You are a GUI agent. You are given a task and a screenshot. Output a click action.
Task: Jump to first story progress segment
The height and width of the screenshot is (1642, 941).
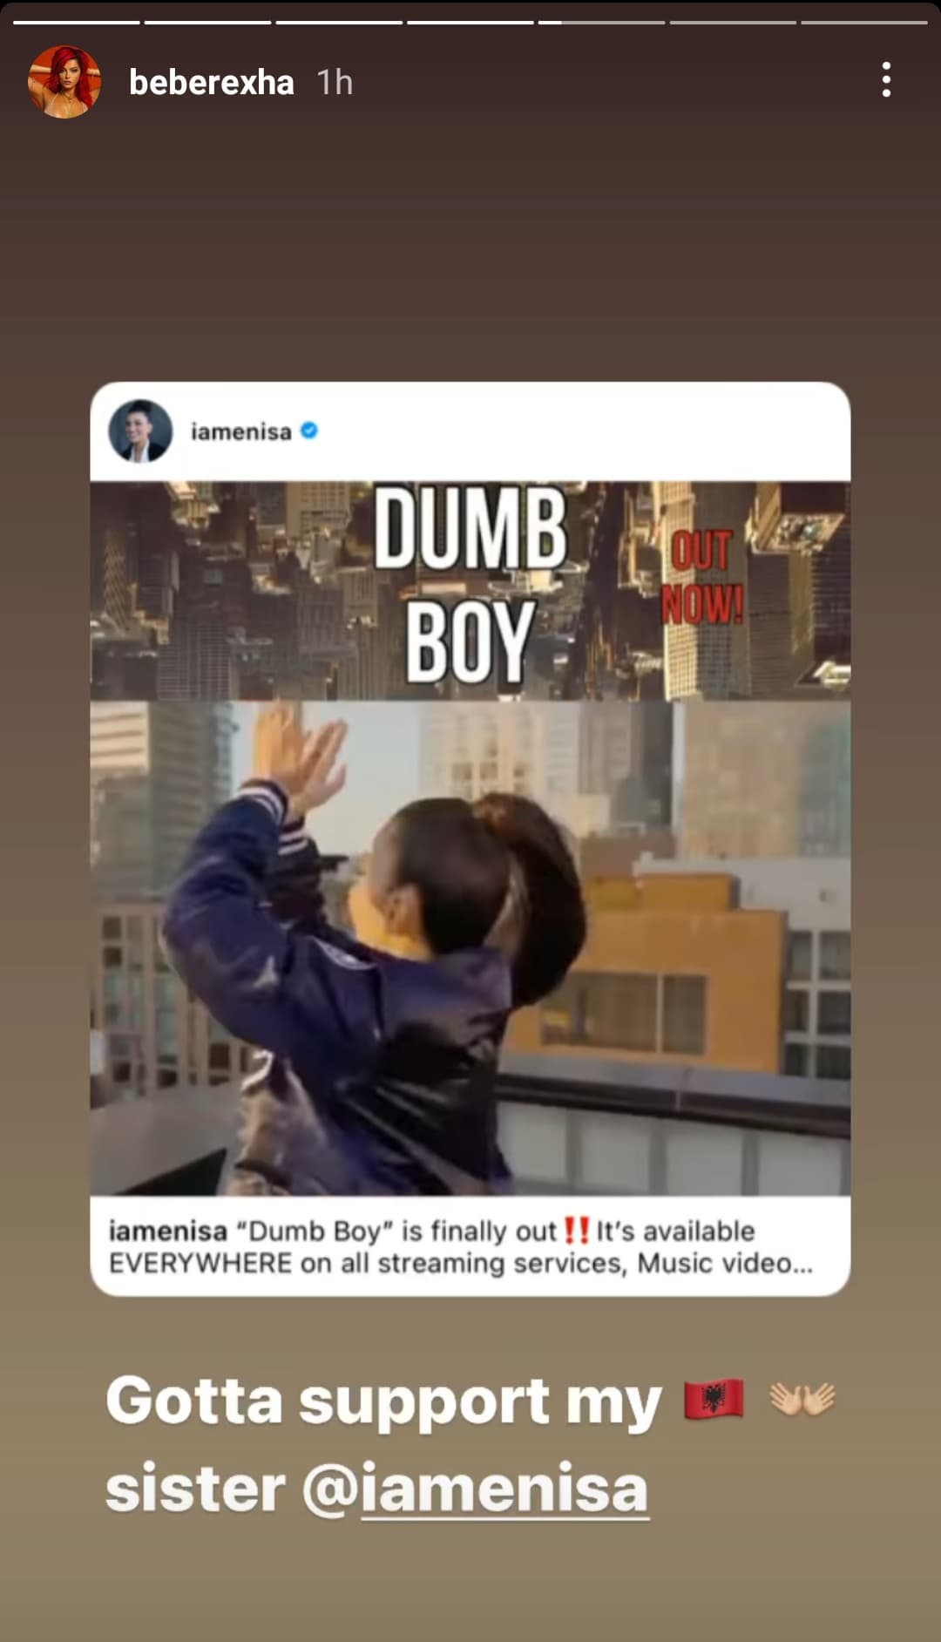77,22
